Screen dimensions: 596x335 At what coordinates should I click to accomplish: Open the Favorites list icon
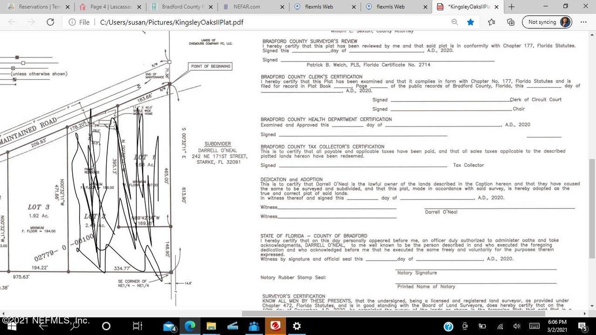(x=492, y=22)
